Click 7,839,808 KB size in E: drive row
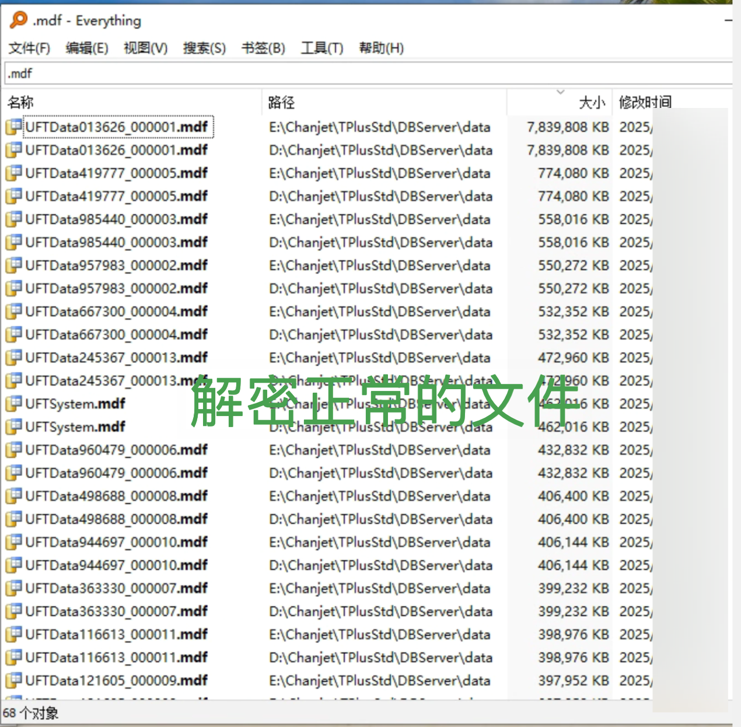This screenshot has height=727, width=741. [568, 127]
